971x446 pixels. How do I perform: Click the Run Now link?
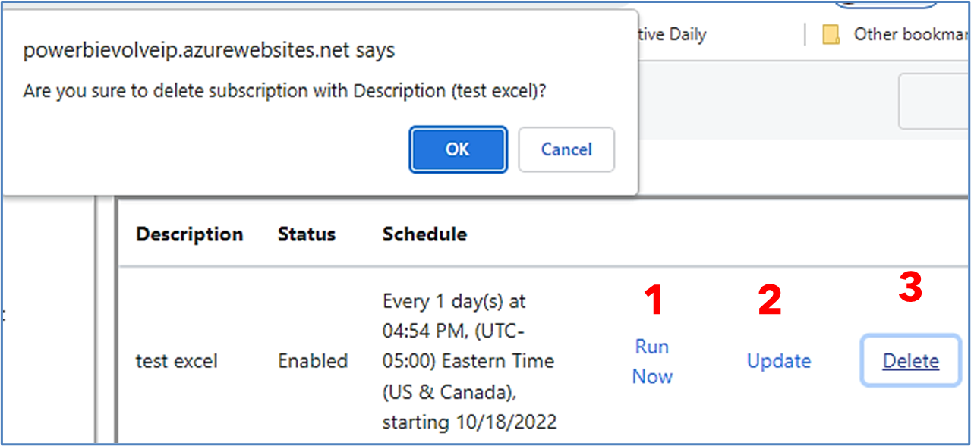point(652,361)
